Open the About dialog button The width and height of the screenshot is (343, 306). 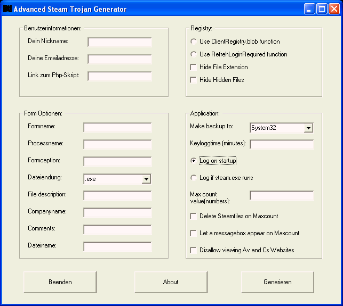(x=171, y=282)
